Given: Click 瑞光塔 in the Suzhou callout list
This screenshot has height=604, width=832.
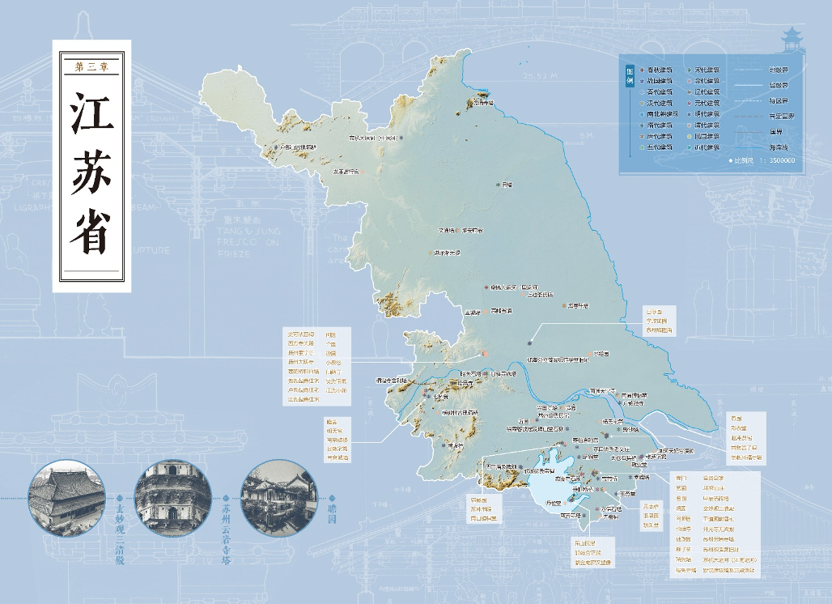Looking at the screenshot, I should click(683, 560).
